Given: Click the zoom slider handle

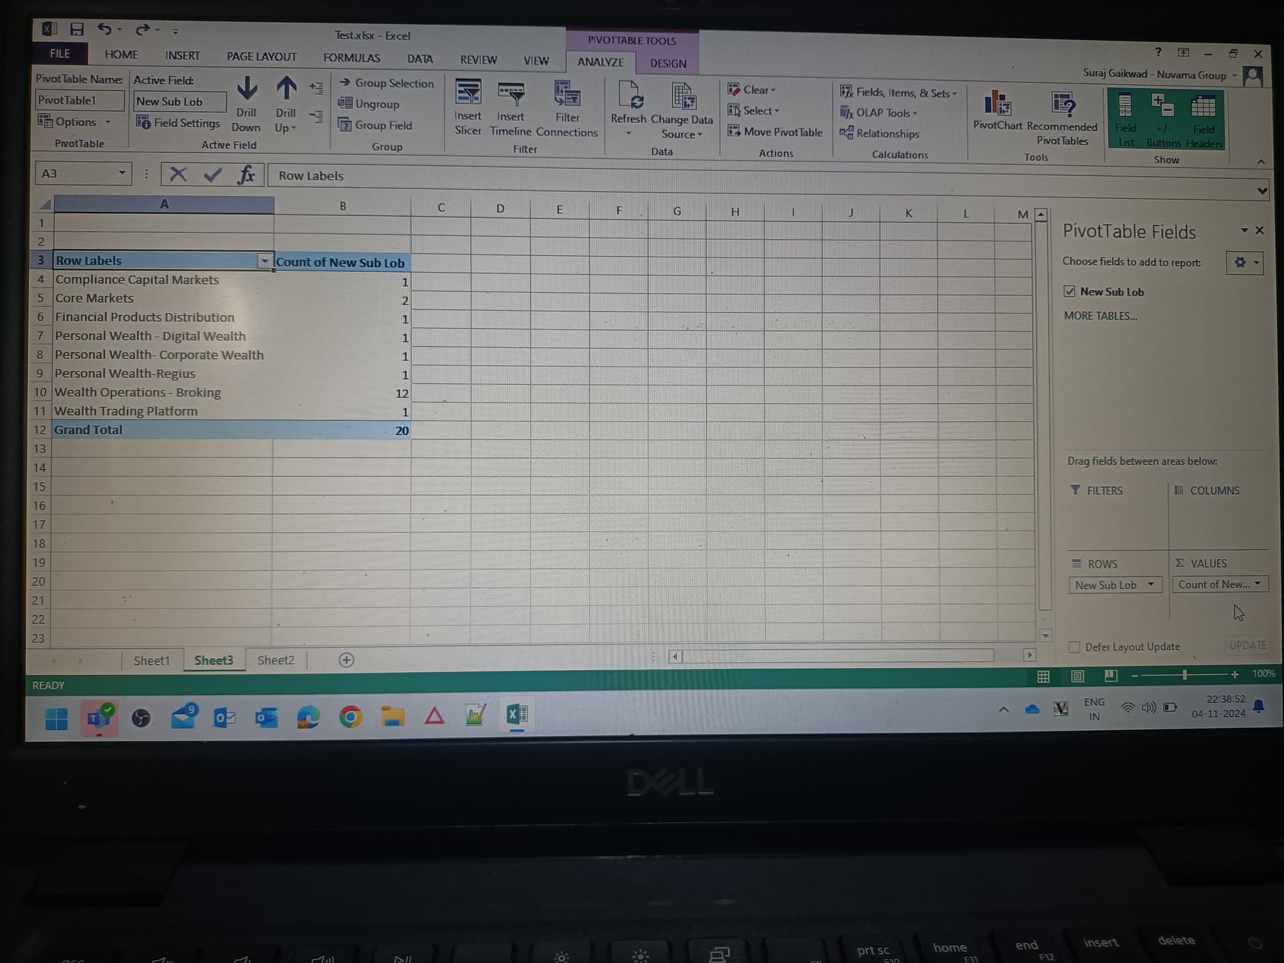Looking at the screenshot, I should (1184, 675).
